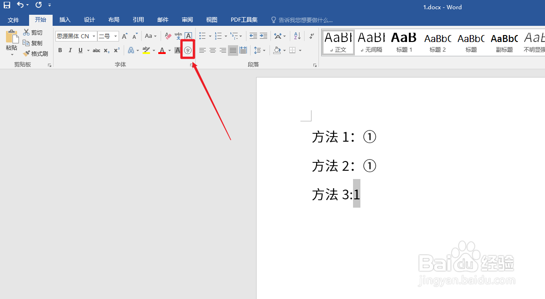Click the character border icon
The height and width of the screenshot is (299, 545).
pos(188,36)
